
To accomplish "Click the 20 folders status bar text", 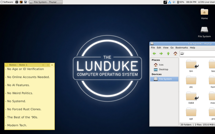I will tap(186, 125).
